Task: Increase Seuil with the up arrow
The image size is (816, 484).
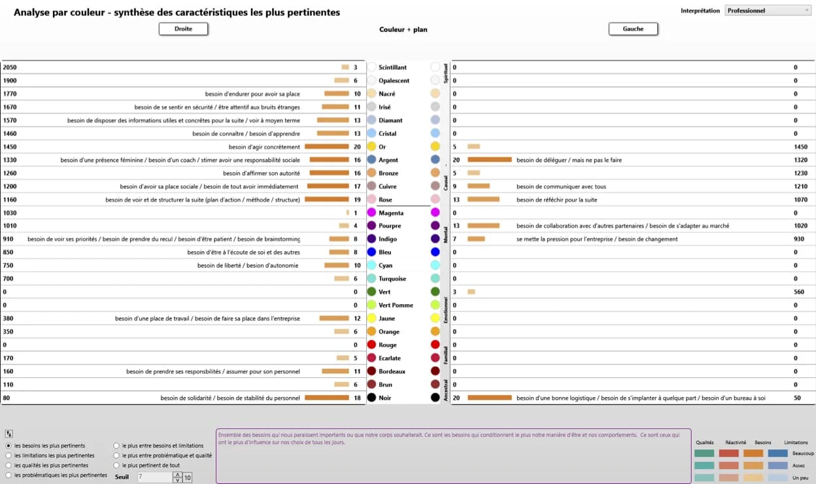Action: pos(177,474)
